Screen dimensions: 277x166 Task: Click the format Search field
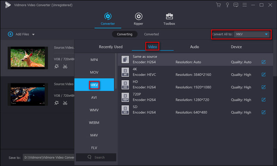point(96,157)
